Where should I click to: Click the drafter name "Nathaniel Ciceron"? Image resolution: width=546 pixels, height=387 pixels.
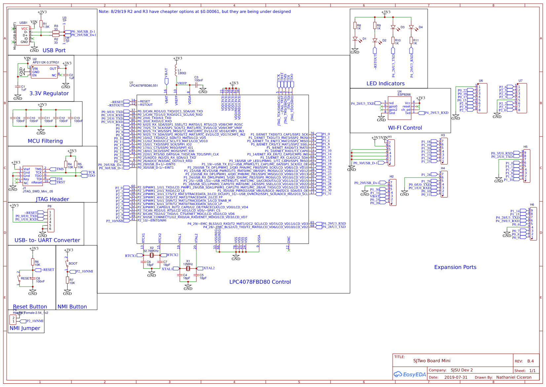(x=514, y=377)
